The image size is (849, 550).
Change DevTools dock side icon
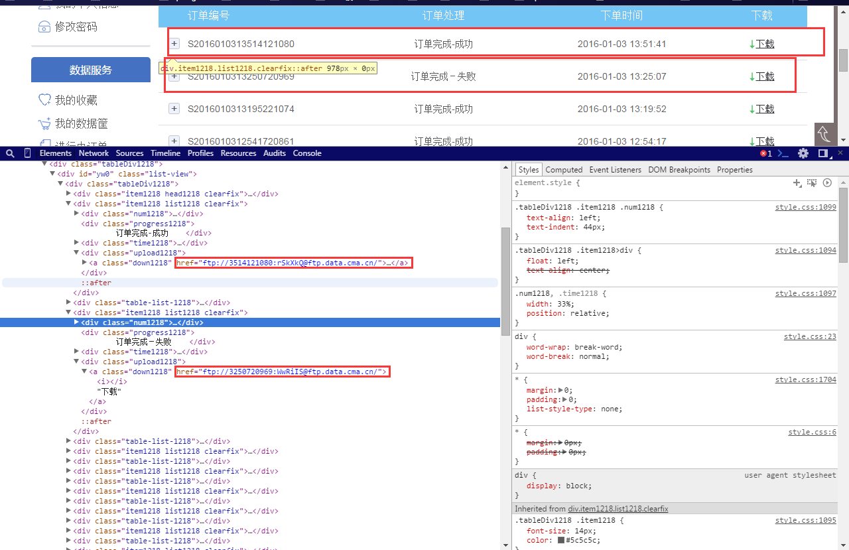click(x=823, y=153)
